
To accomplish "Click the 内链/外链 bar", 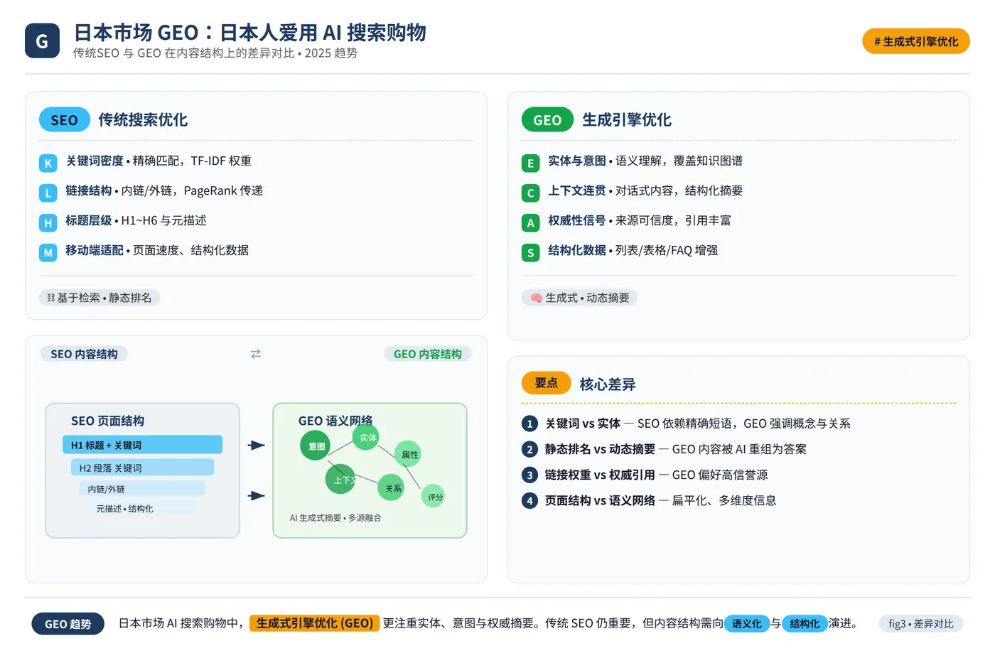I will pyautogui.click(x=142, y=489).
